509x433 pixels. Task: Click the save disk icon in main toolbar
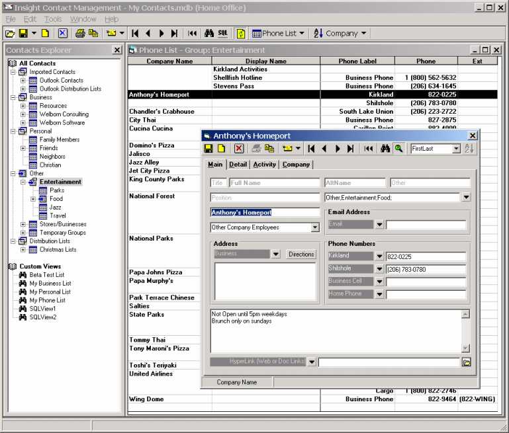23,33
